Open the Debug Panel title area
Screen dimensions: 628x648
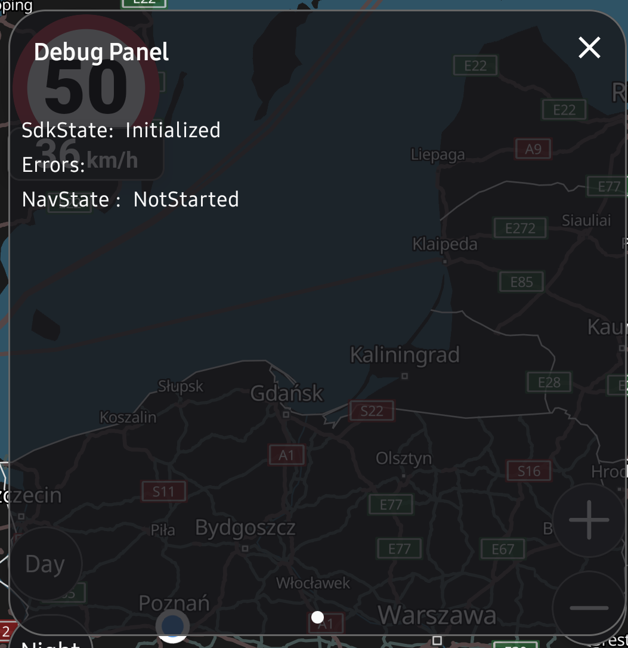pos(101,52)
